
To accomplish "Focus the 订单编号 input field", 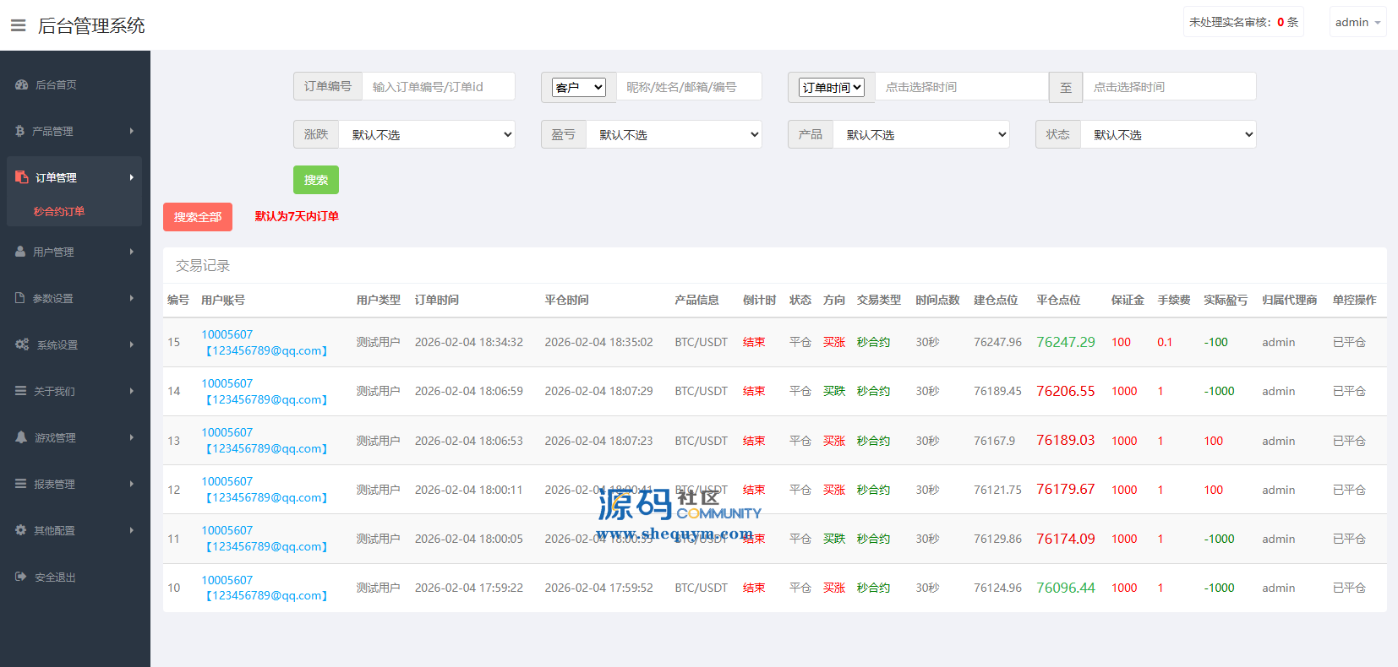I will click(x=438, y=87).
